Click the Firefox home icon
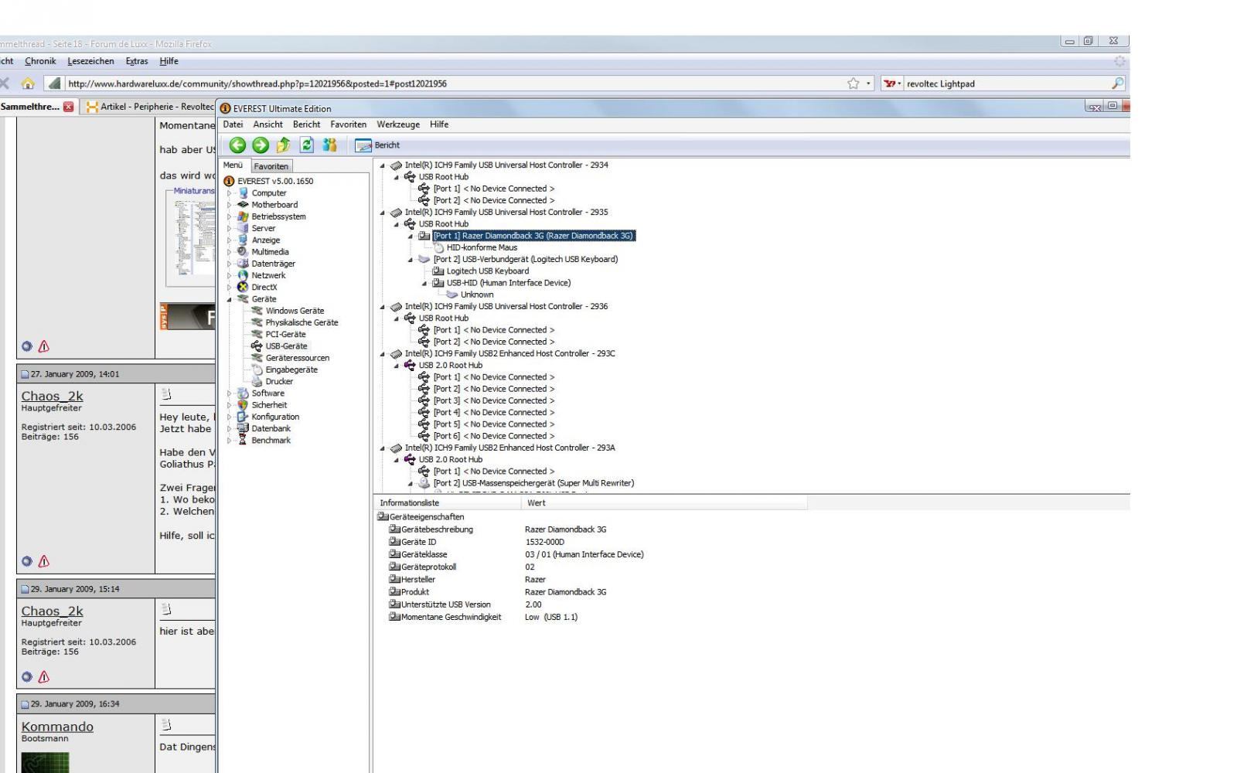 click(28, 83)
